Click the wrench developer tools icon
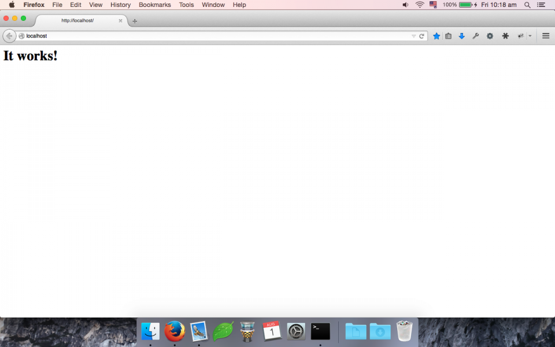The image size is (555, 347). tap(475, 36)
